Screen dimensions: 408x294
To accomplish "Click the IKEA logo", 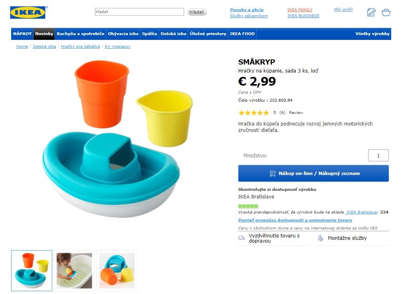I will (28, 12).
